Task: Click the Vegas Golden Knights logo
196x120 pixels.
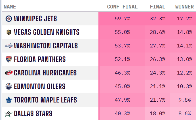Action: click(x=9, y=32)
